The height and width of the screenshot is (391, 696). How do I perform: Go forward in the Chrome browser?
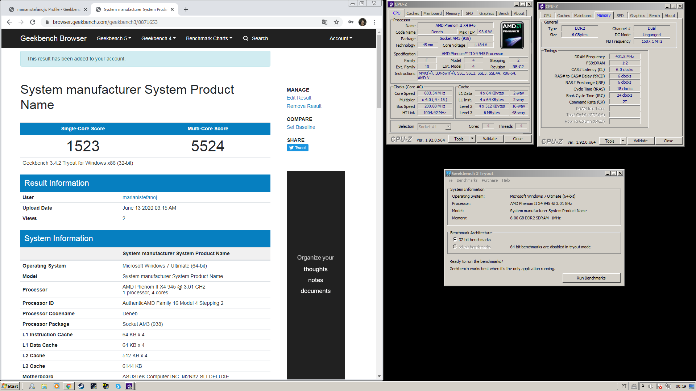point(21,22)
